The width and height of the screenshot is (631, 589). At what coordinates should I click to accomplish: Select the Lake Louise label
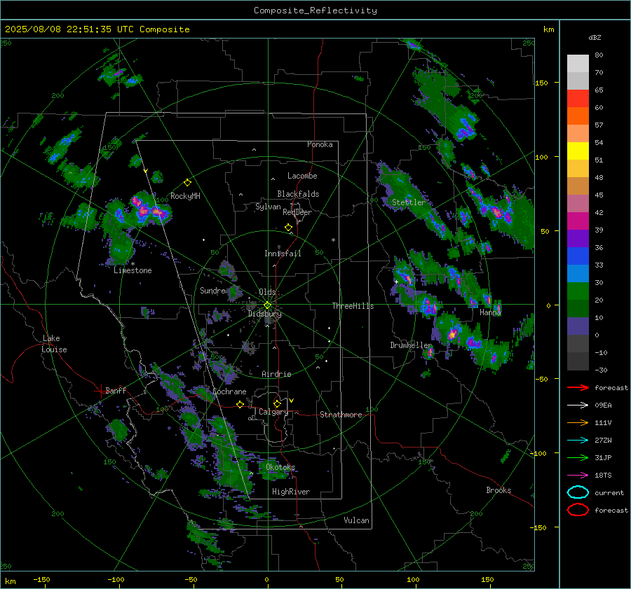(x=54, y=344)
